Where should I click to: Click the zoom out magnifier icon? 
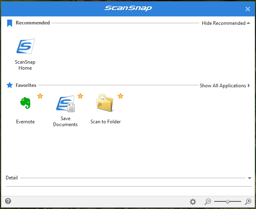(208, 202)
